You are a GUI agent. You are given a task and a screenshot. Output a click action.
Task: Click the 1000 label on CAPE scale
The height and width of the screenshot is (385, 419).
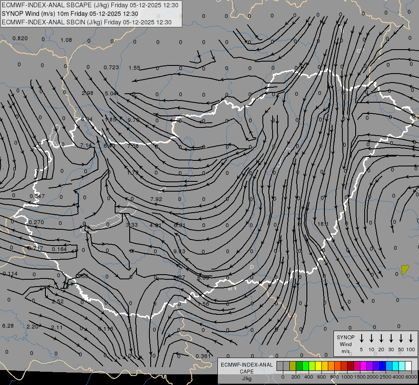(347, 377)
